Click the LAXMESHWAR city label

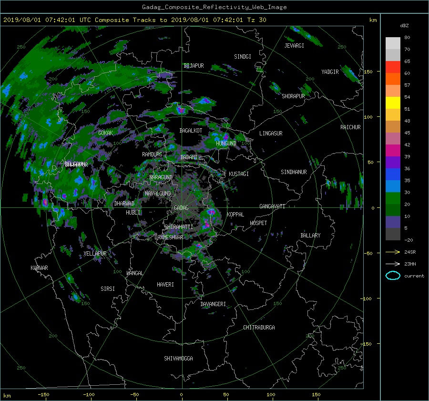(x=169, y=237)
